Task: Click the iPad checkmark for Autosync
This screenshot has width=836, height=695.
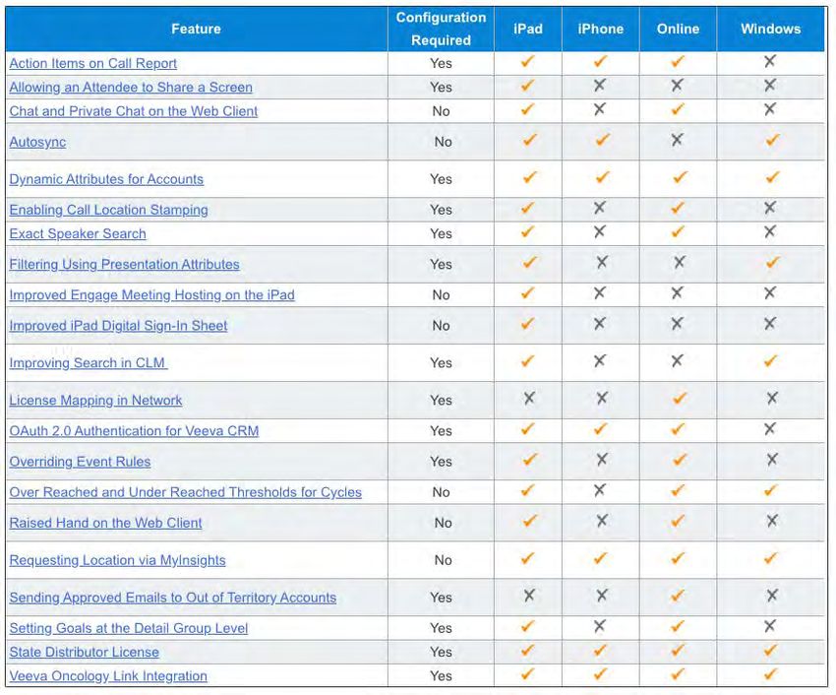Action: [529, 141]
